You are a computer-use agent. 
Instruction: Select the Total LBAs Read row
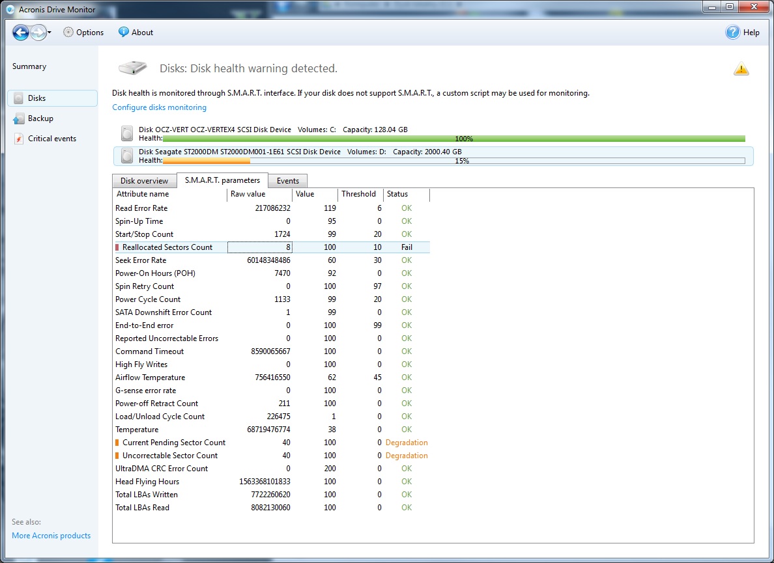272,508
